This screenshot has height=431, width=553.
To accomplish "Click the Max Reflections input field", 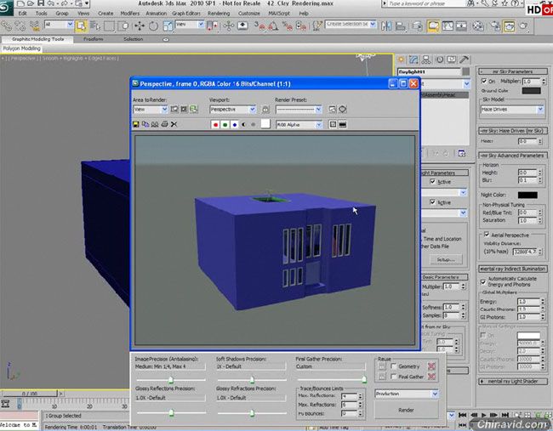I will point(349,396).
